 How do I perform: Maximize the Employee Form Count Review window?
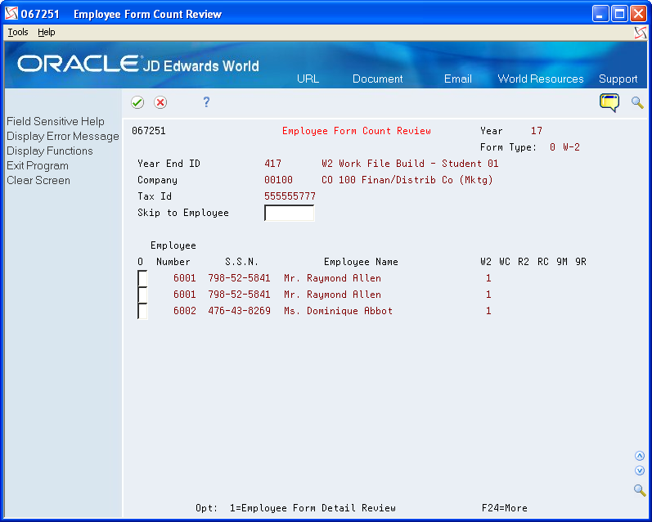click(x=619, y=14)
